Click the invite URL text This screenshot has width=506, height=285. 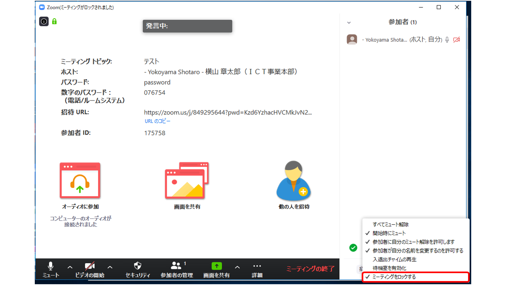coord(228,112)
